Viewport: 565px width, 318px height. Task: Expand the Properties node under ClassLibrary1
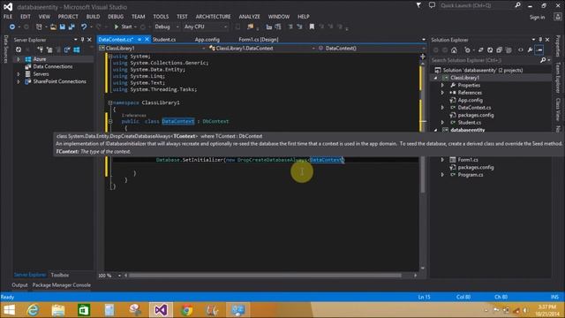(443, 86)
